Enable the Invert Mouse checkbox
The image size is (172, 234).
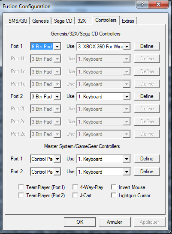tap(114, 187)
